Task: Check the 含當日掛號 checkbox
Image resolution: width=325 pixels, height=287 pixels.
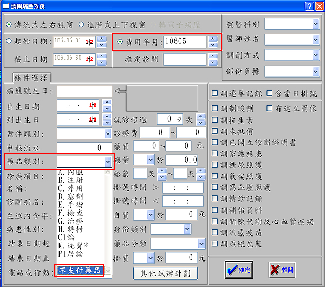Action: click(x=270, y=93)
